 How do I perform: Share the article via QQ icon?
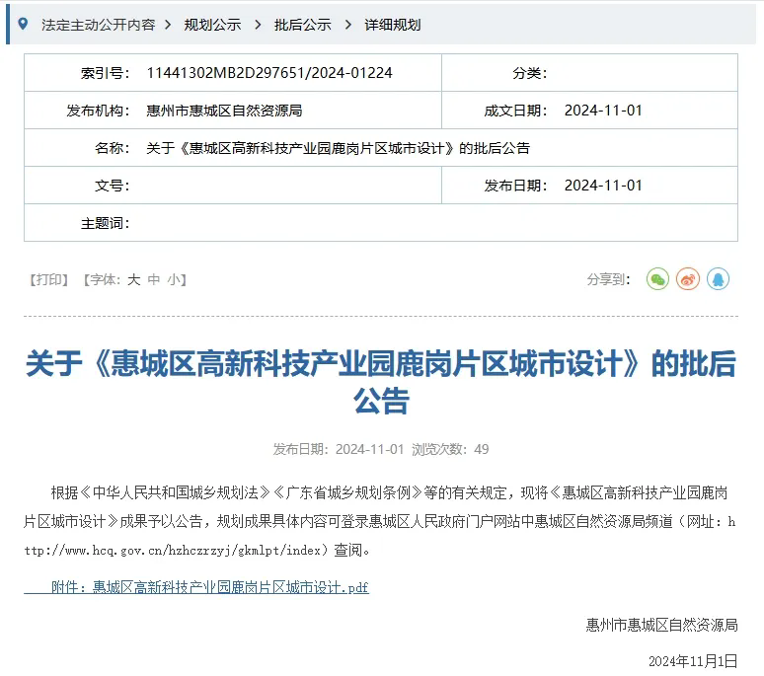[x=719, y=279]
